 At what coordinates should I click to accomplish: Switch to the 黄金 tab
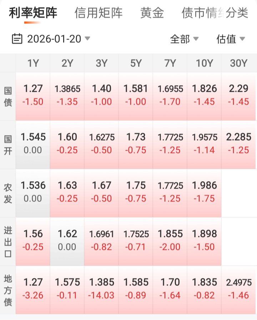click(152, 13)
